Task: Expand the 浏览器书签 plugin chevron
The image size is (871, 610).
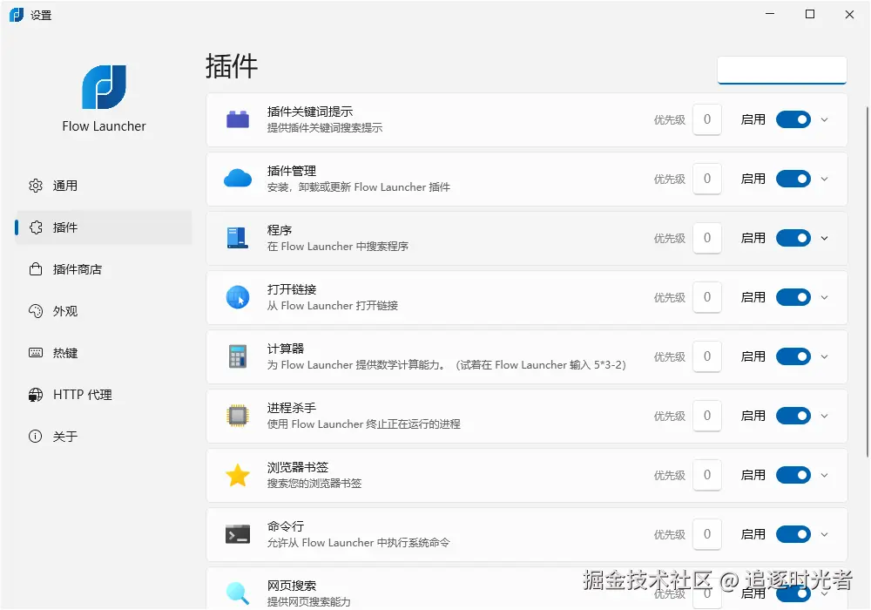Action: tap(824, 475)
